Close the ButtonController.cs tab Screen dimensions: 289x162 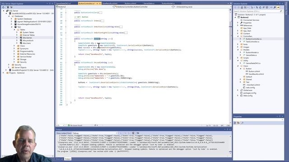point(100,3)
